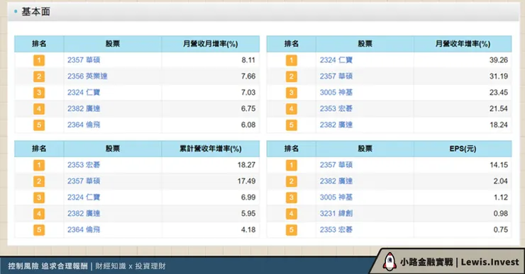Open 3231 緯創 stock link

pyautogui.click(x=336, y=214)
